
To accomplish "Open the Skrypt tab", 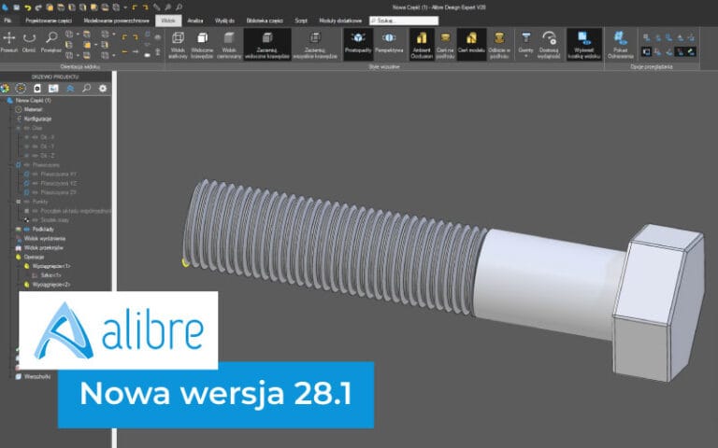I will pos(301,21).
